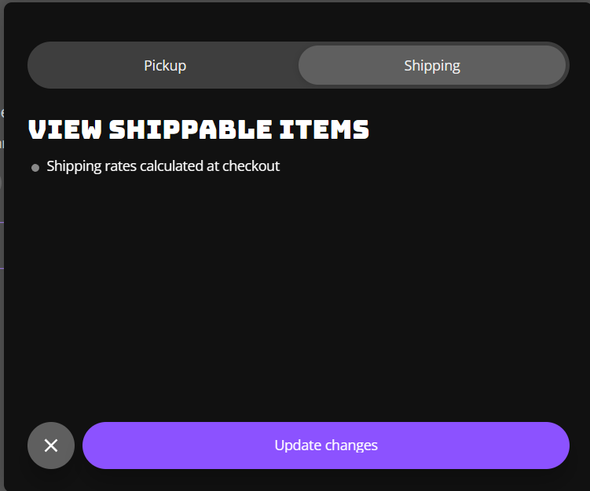This screenshot has width=590, height=491.
Task: Click the gray bullet dot before Shipping rates
Action: pos(35,167)
